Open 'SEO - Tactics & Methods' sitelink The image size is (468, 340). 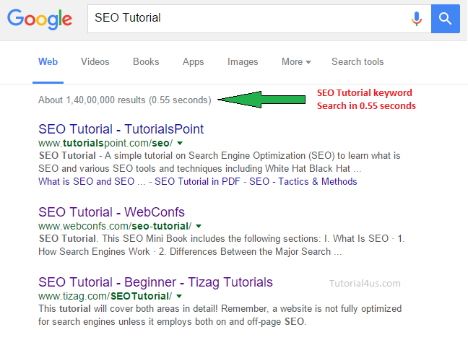[x=303, y=182]
